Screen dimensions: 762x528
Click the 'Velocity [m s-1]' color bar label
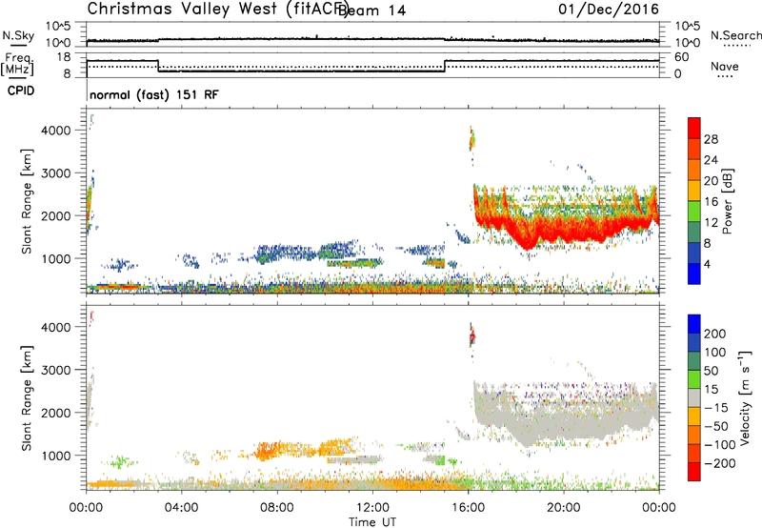[745, 397]
